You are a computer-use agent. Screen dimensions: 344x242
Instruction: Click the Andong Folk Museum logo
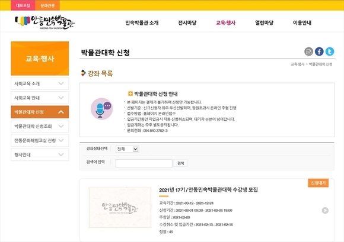[45, 22]
